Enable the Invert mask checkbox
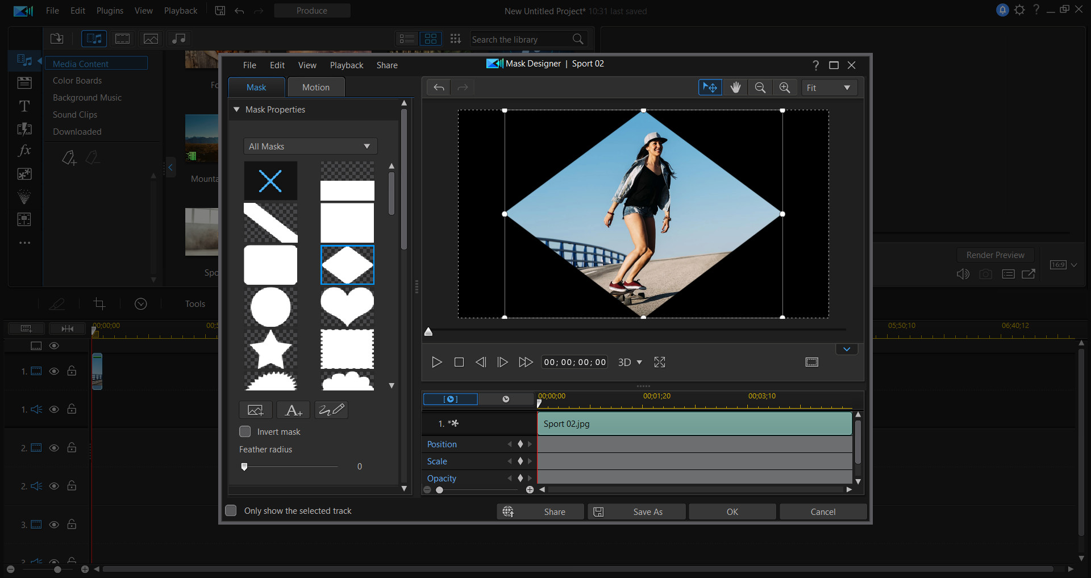The width and height of the screenshot is (1091, 578). (244, 431)
